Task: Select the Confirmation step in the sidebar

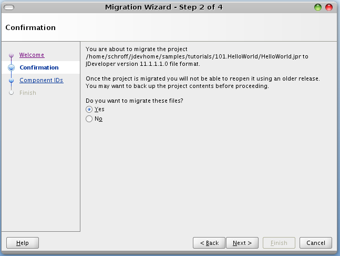Action: (39, 67)
